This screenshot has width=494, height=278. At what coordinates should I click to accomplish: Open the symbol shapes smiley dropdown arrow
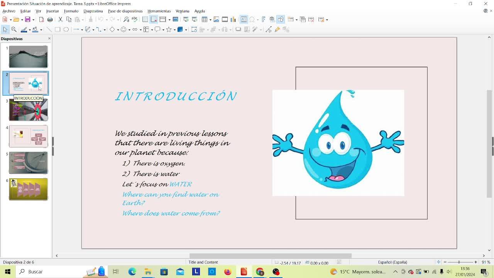[129, 30]
